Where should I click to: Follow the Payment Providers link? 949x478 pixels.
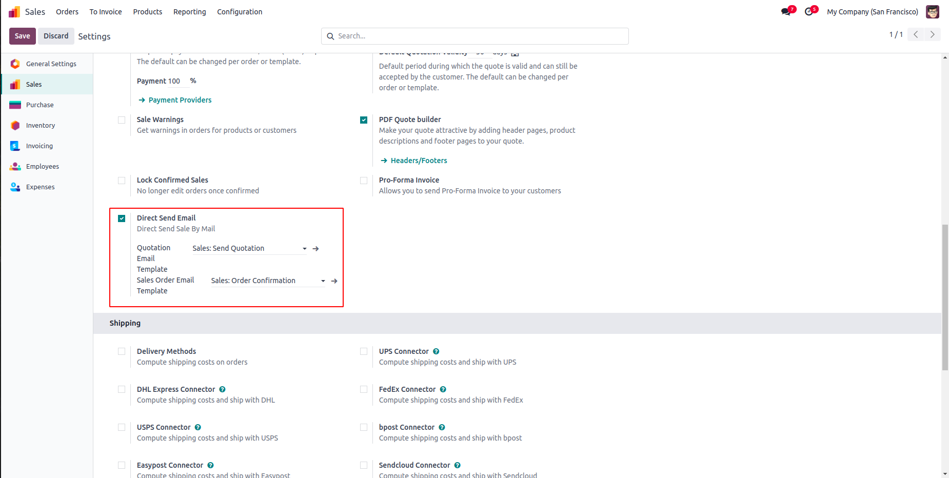180,100
